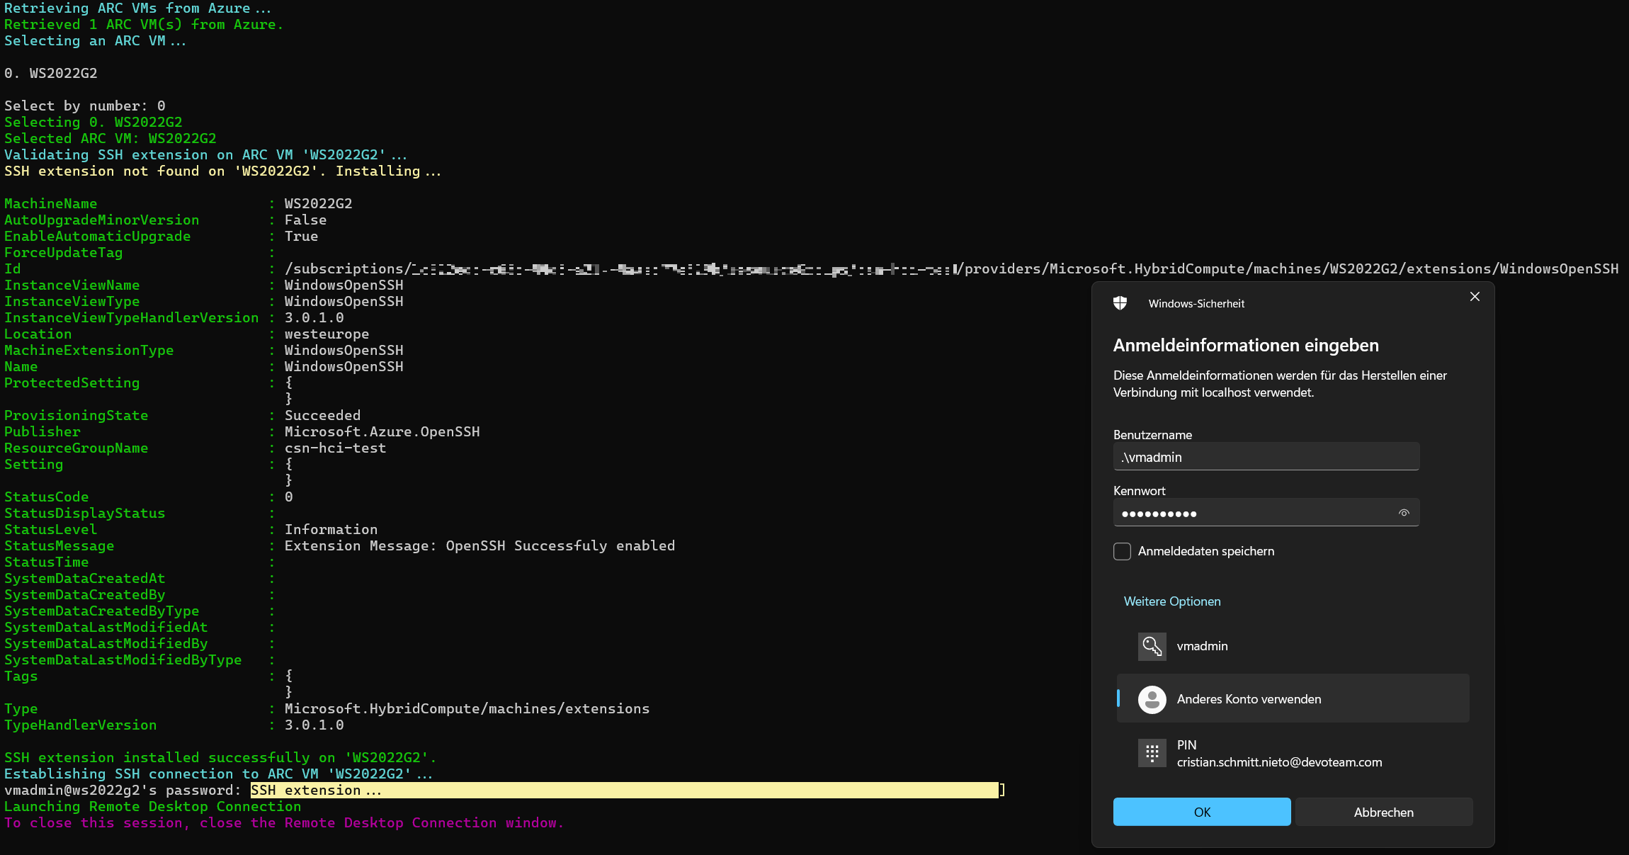Click 'SSH extension installed successfully' line
This screenshot has width=1629, height=855.
pos(220,757)
